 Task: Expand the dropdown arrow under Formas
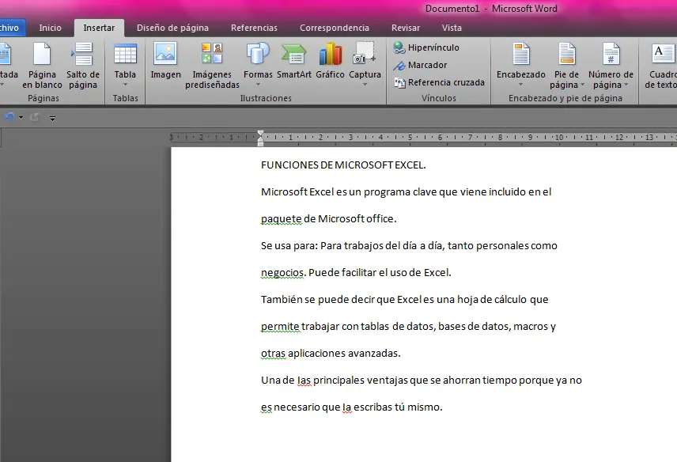[258, 85]
